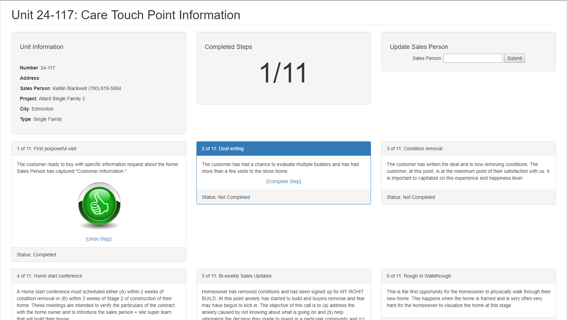Click the 'Completed Steps' heading
This screenshot has height=320, width=567.
(x=229, y=47)
